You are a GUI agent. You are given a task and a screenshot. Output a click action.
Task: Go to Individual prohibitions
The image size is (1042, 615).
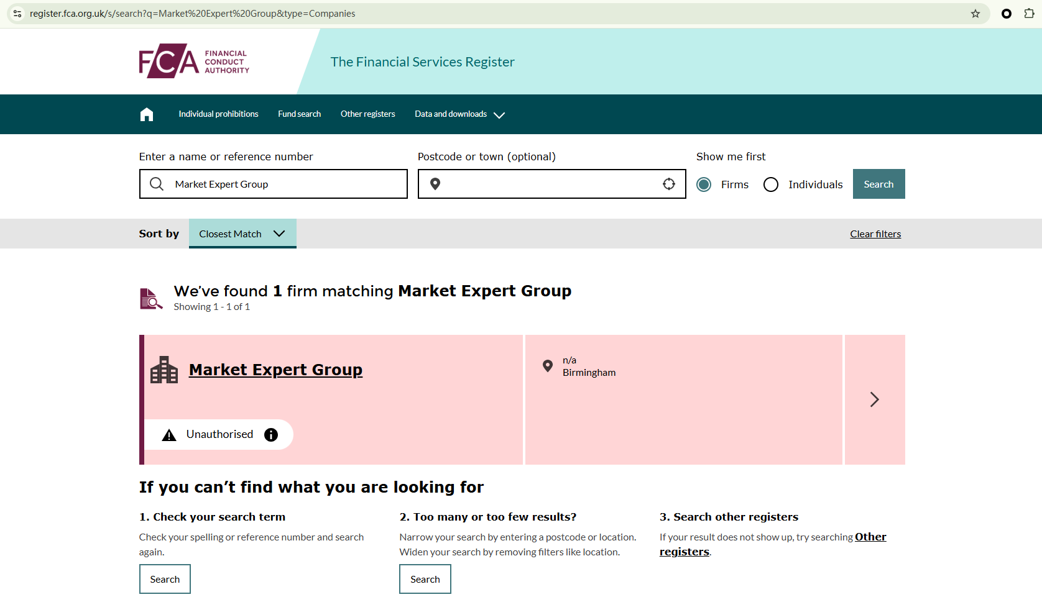pos(218,114)
